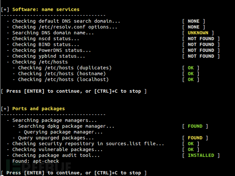
Task: Click the NOT FOUND status next to PowerDNS
Action: [x=201, y=50]
